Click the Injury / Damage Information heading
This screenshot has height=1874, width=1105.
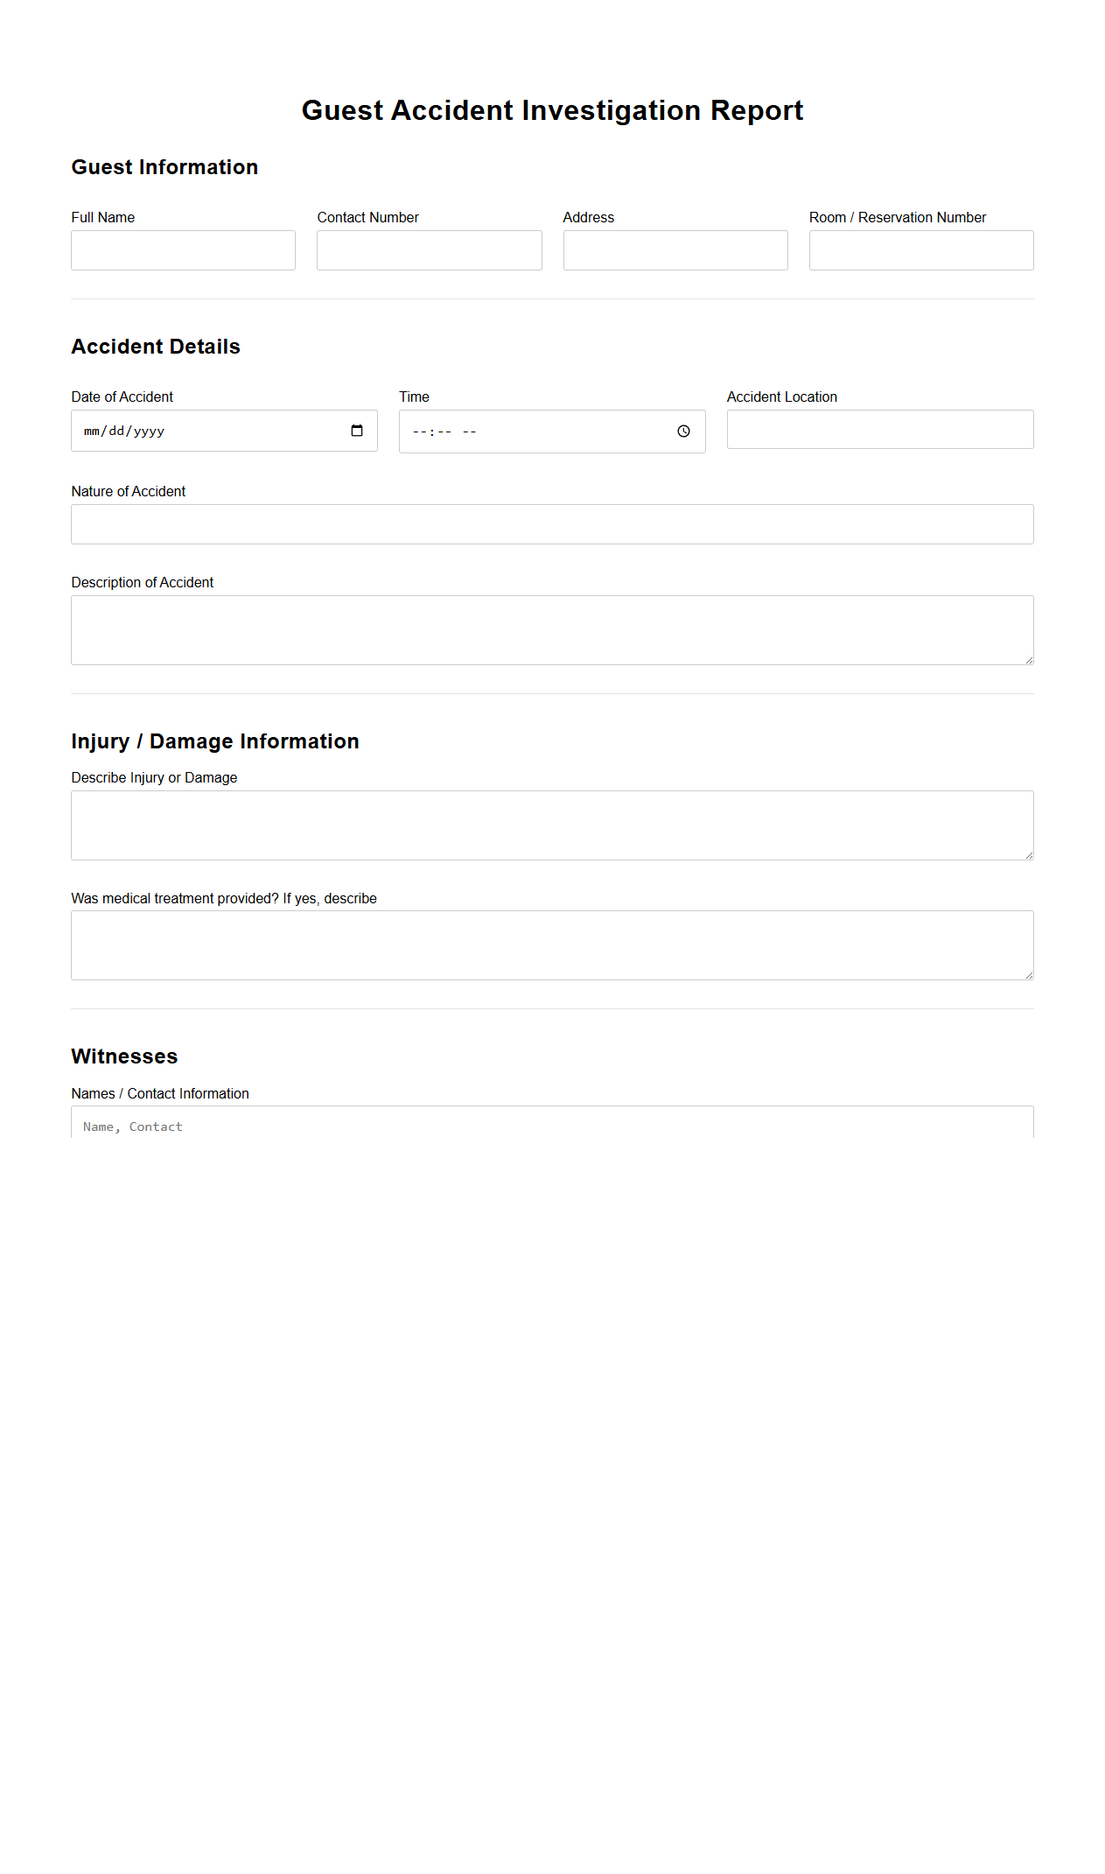[x=215, y=741]
